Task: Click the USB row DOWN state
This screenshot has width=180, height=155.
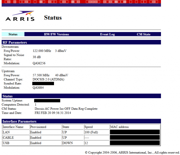Action: (73, 143)
